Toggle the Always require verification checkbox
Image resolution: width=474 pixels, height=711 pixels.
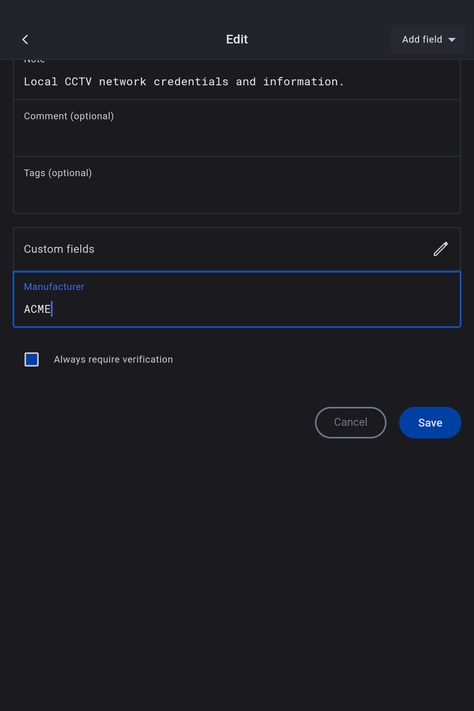32,359
